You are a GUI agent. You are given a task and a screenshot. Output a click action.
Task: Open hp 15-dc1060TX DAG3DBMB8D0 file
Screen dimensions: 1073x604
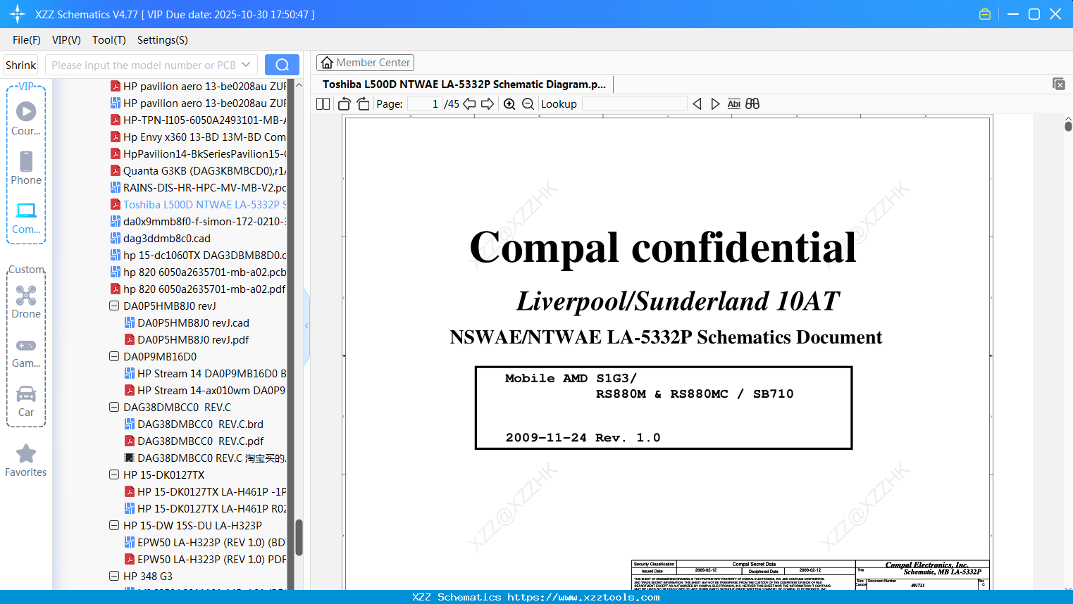[x=199, y=256]
